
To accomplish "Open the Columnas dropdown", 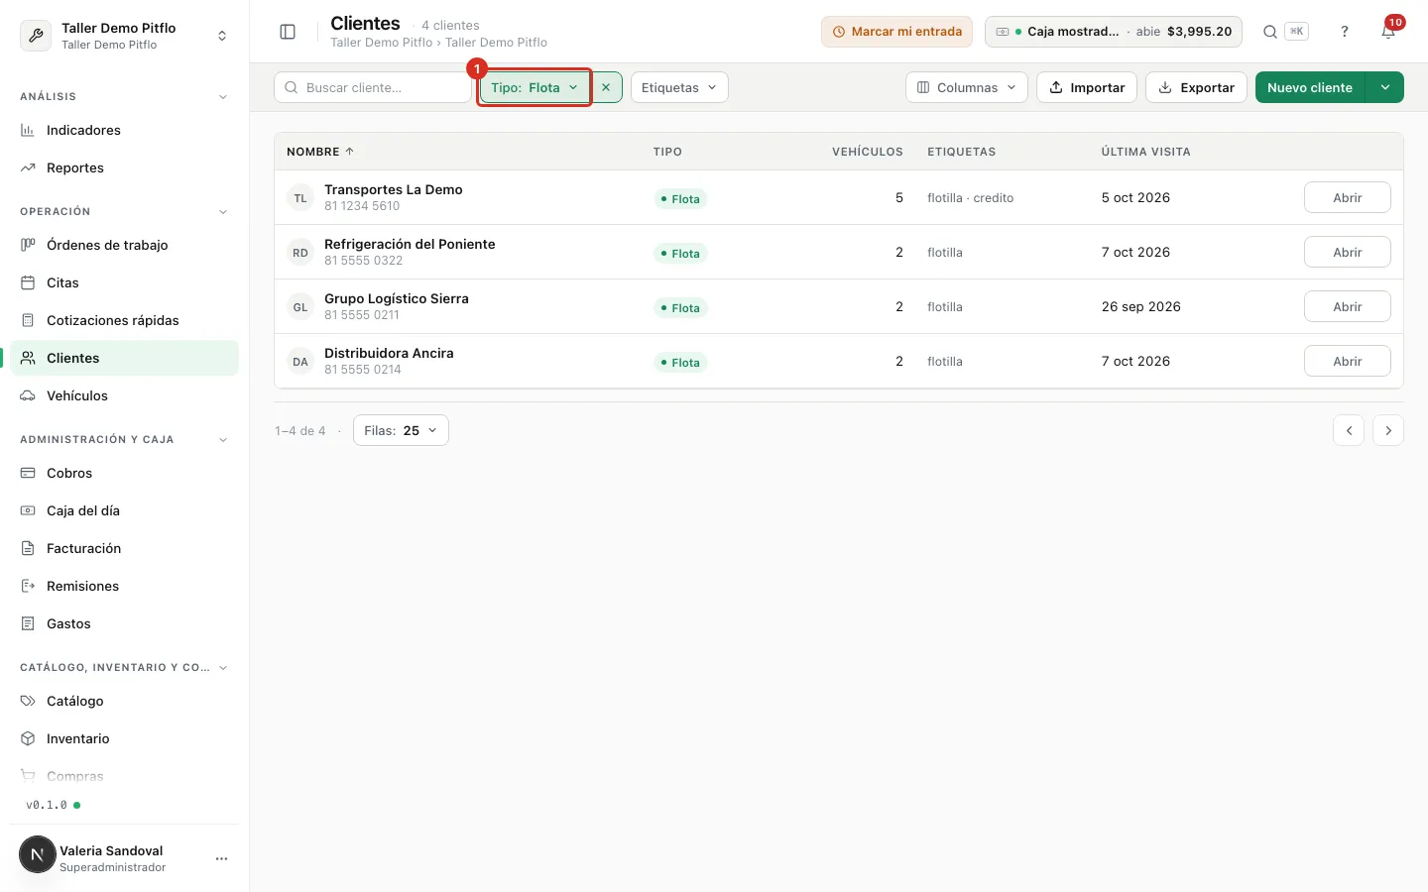I will pyautogui.click(x=967, y=87).
